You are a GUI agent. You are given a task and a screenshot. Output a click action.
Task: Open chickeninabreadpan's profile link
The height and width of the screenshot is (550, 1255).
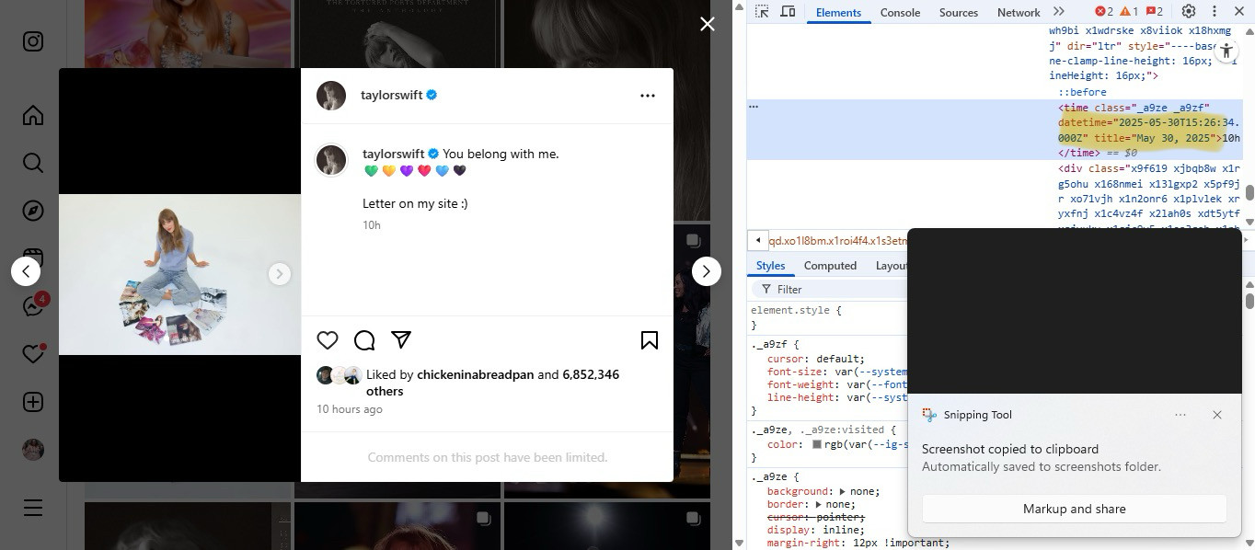[x=476, y=374]
